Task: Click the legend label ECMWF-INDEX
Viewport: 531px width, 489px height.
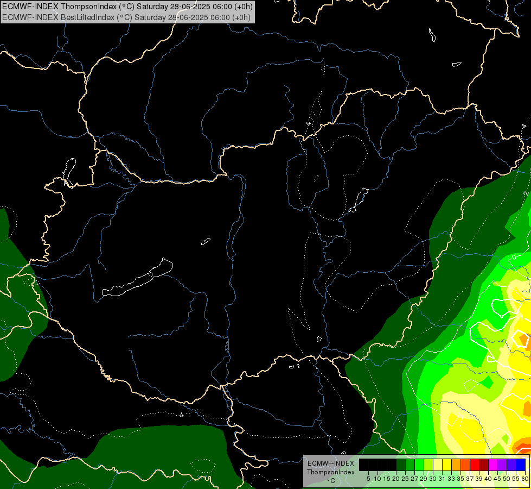Action: pyautogui.click(x=331, y=463)
